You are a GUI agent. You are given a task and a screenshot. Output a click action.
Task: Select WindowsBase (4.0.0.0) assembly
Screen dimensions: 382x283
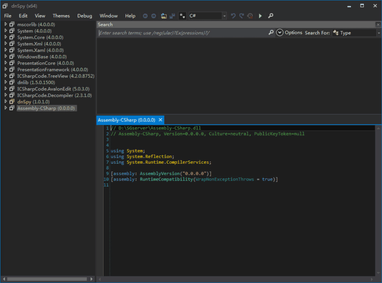(x=42, y=57)
